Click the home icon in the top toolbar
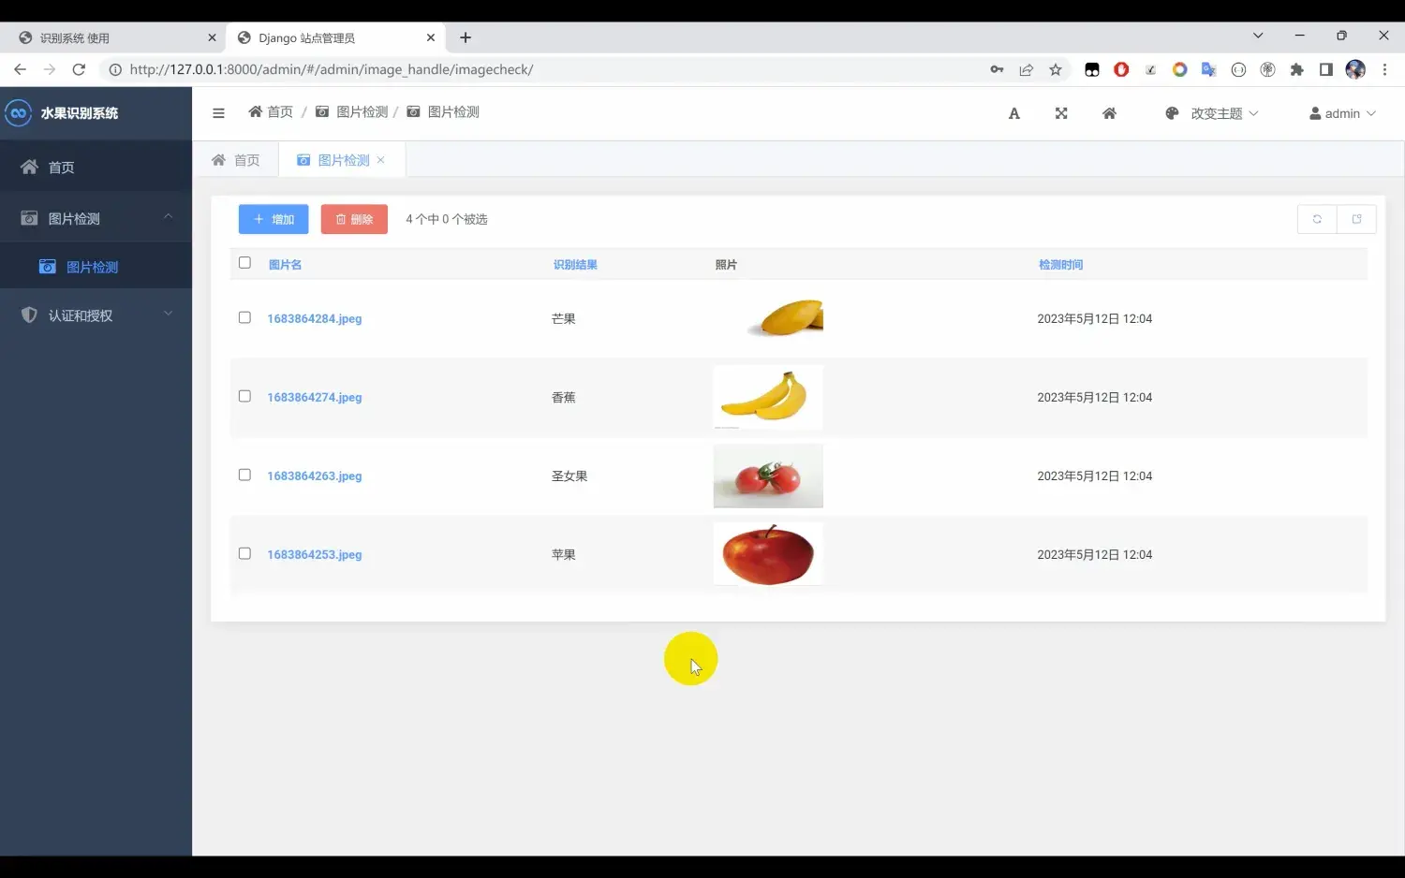The height and width of the screenshot is (878, 1405). click(1109, 112)
